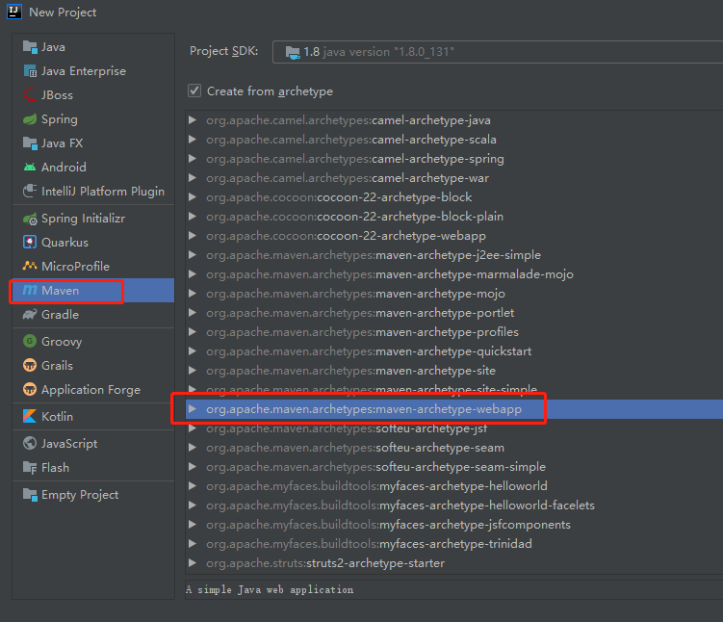Click the Java FX folder icon

click(30, 143)
